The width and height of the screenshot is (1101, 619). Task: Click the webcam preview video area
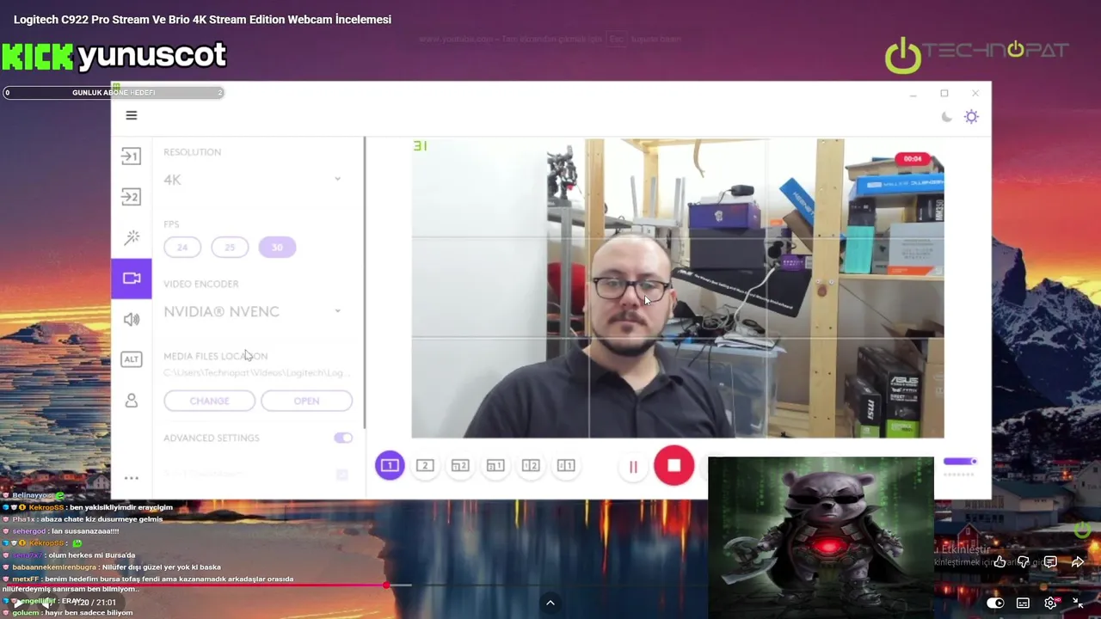(678, 288)
